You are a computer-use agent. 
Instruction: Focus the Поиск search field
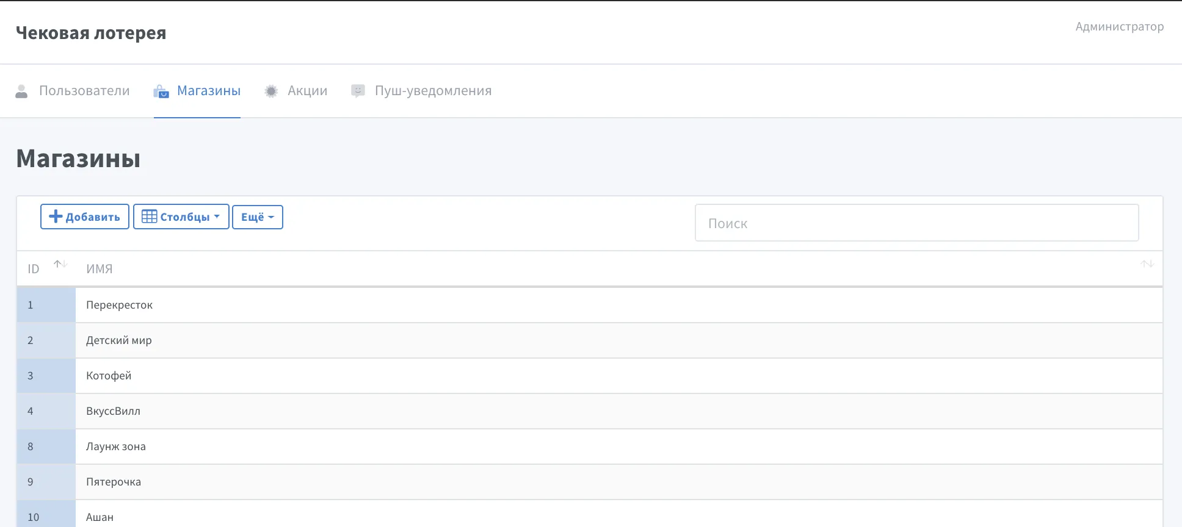tap(916, 223)
